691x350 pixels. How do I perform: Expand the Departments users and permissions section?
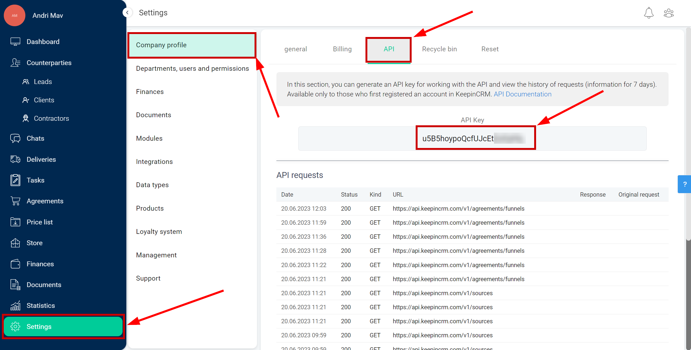click(193, 68)
